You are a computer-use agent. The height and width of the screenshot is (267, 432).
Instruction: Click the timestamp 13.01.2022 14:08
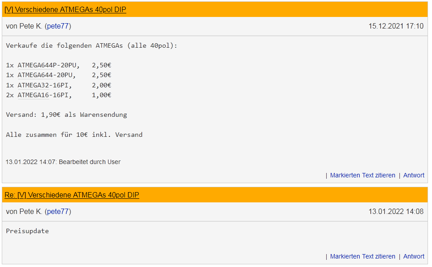pyautogui.click(x=396, y=212)
